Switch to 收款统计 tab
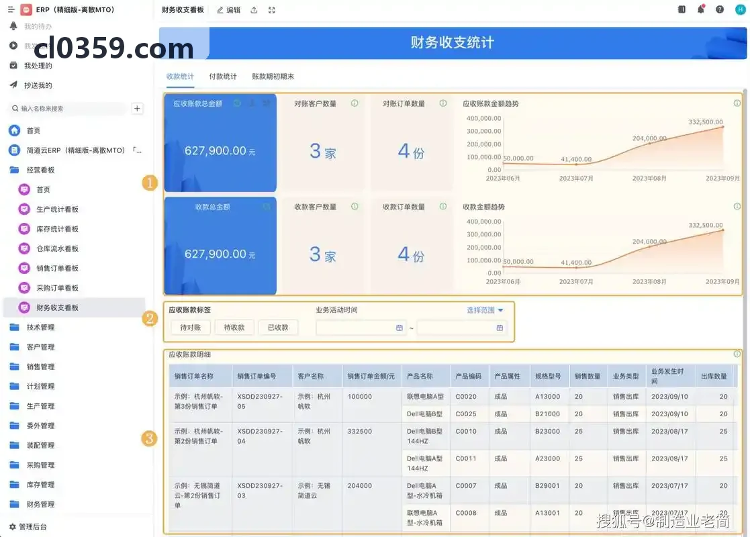 [181, 77]
